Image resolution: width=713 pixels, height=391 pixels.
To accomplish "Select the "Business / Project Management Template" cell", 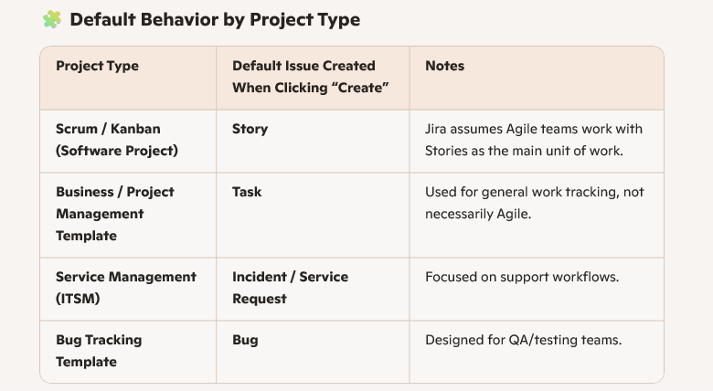I will [114, 214].
